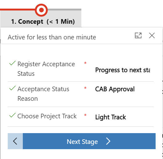Screen dimensions: 163x159
Task: Click the grey progress bar after Concept marker
Action: coord(64,10)
